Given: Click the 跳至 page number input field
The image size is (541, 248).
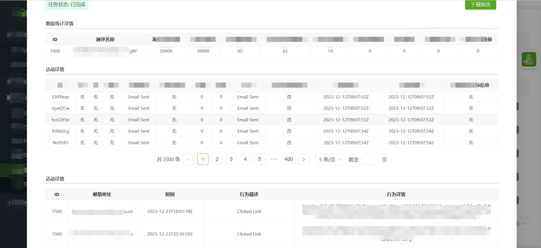Looking at the screenshot, I should (370, 159).
